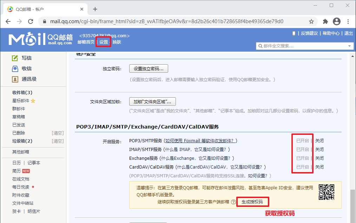The width and height of the screenshot is (356, 223).
Task: Turn off IMAP/SMTP service with 关闭
Action: 319,149
